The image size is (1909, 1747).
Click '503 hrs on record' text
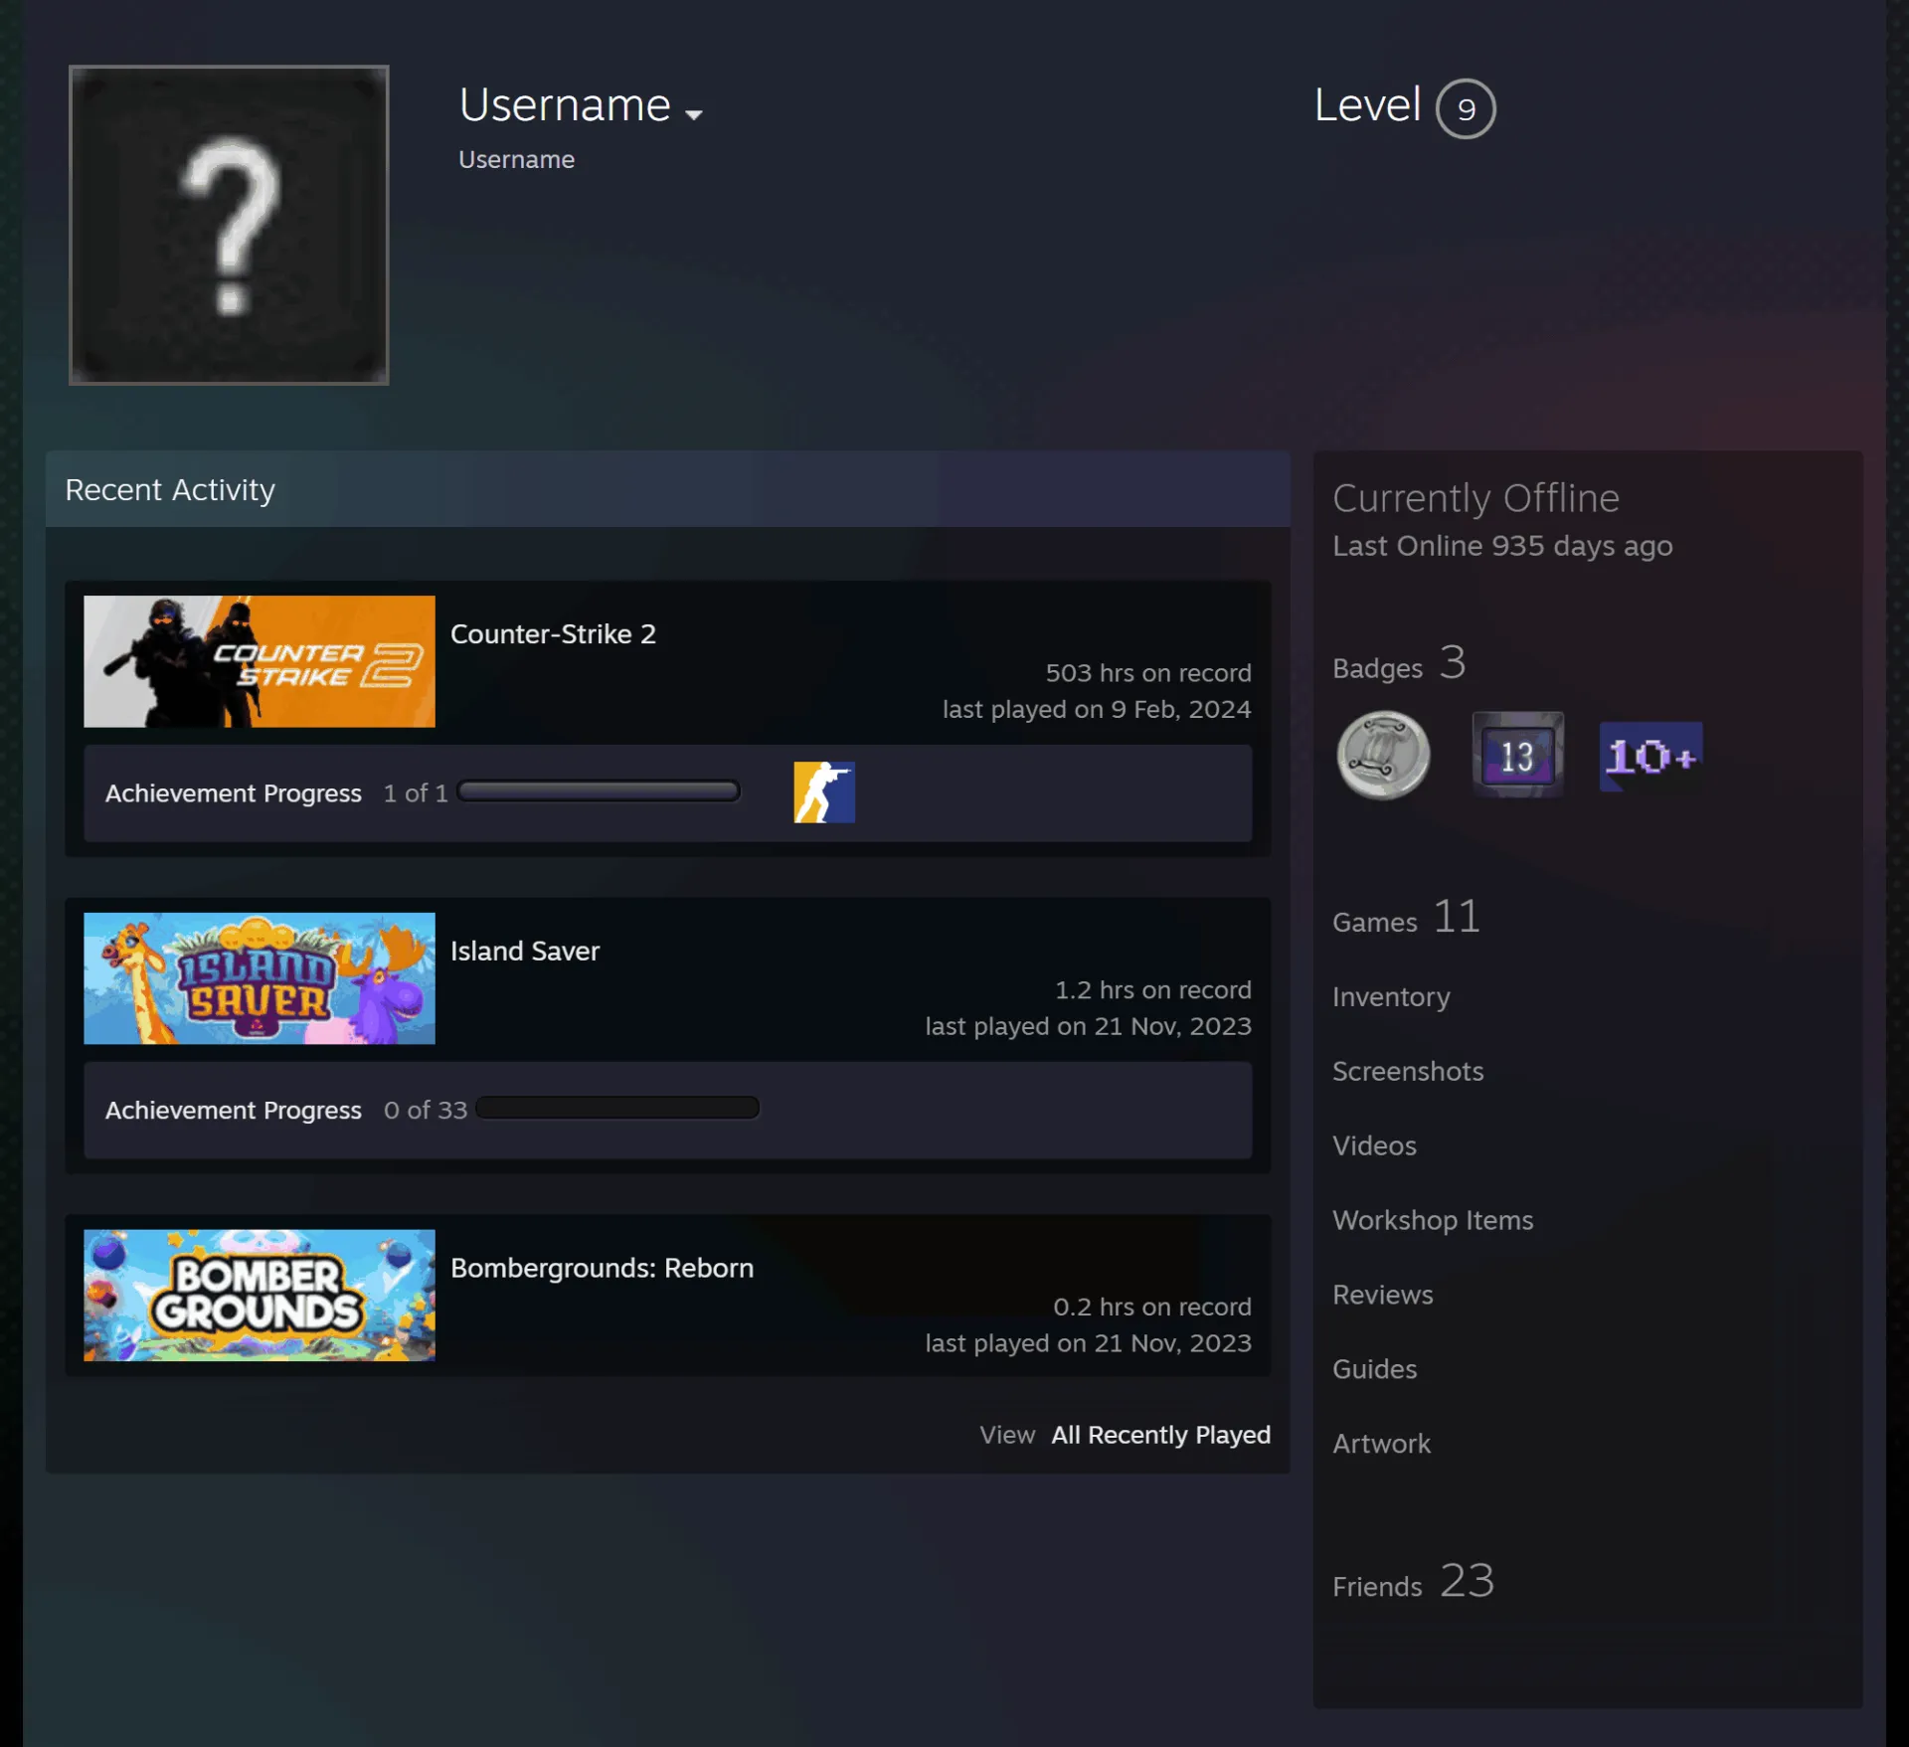click(1148, 673)
